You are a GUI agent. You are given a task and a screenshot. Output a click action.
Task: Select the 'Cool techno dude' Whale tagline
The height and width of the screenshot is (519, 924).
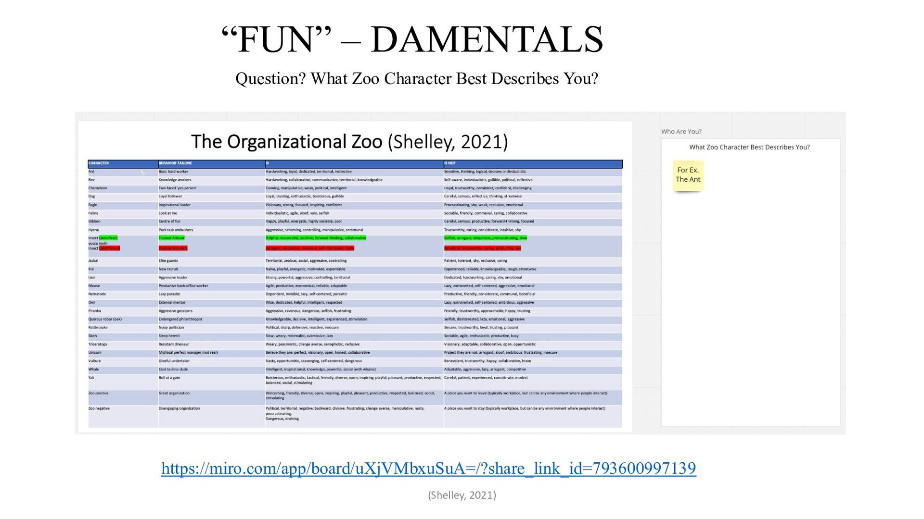173,370
